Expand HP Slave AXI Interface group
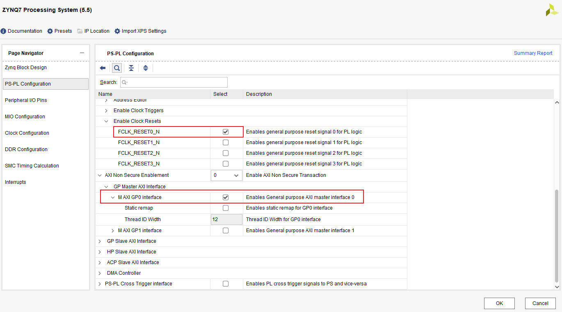Viewport: 562px width, 312px height. click(100, 252)
